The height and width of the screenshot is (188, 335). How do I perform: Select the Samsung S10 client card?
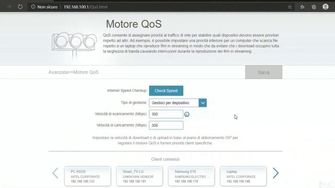[x=192, y=176]
